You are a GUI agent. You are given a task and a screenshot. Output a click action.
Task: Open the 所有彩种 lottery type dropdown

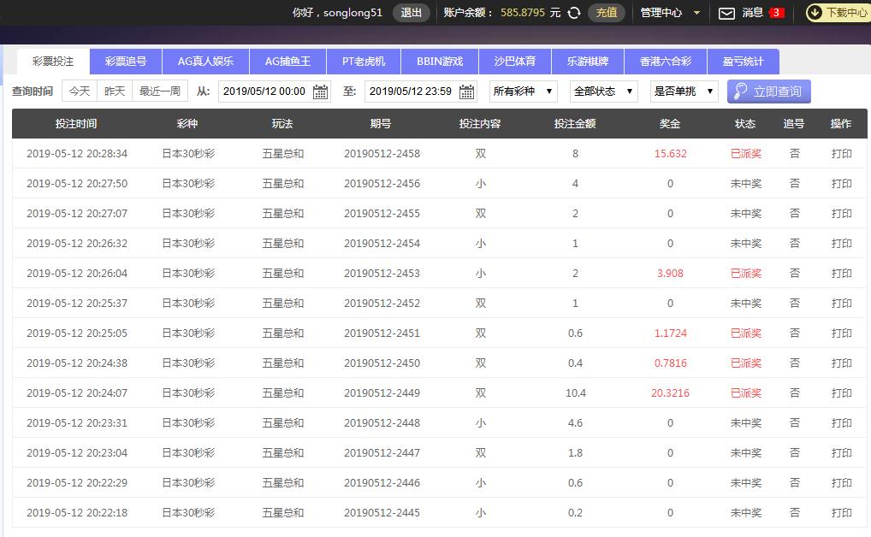pyautogui.click(x=523, y=91)
